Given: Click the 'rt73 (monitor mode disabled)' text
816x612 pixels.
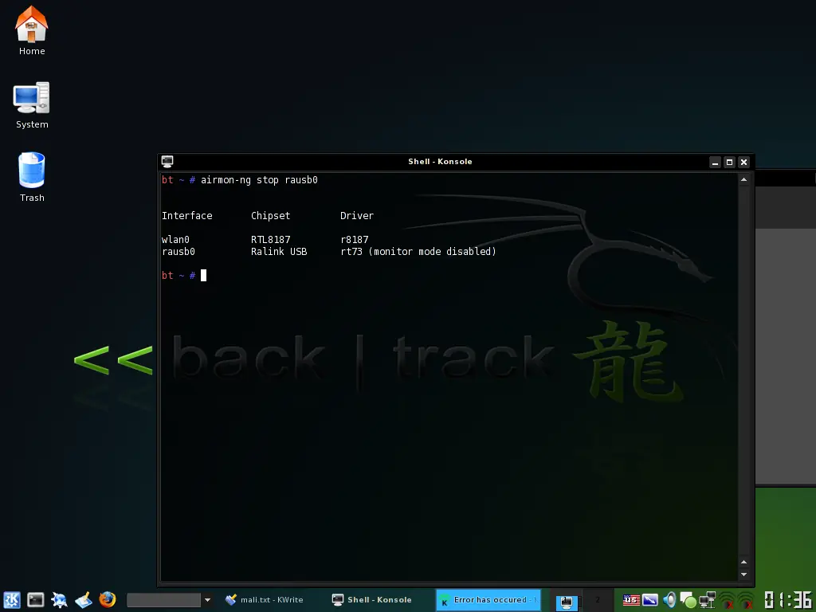Looking at the screenshot, I should pos(418,251).
